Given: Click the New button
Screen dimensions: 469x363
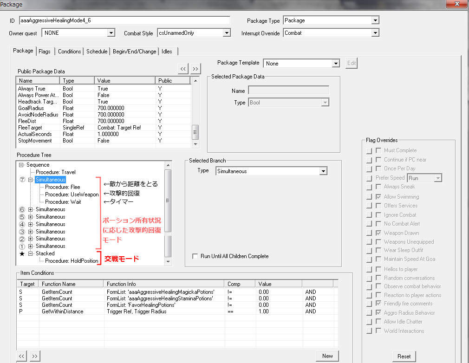Looking at the screenshot, I should tap(327, 356).
